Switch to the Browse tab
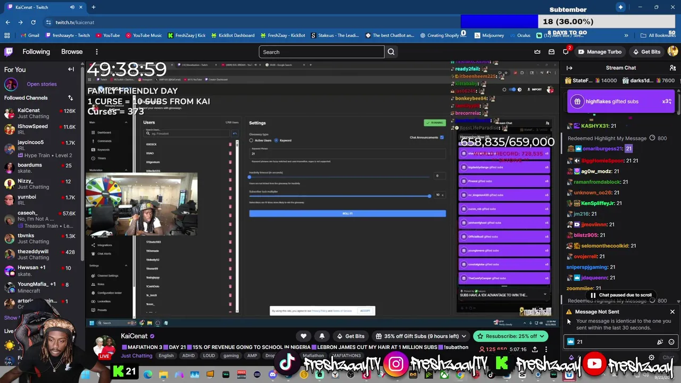This screenshot has width=681, height=383. point(72,52)
